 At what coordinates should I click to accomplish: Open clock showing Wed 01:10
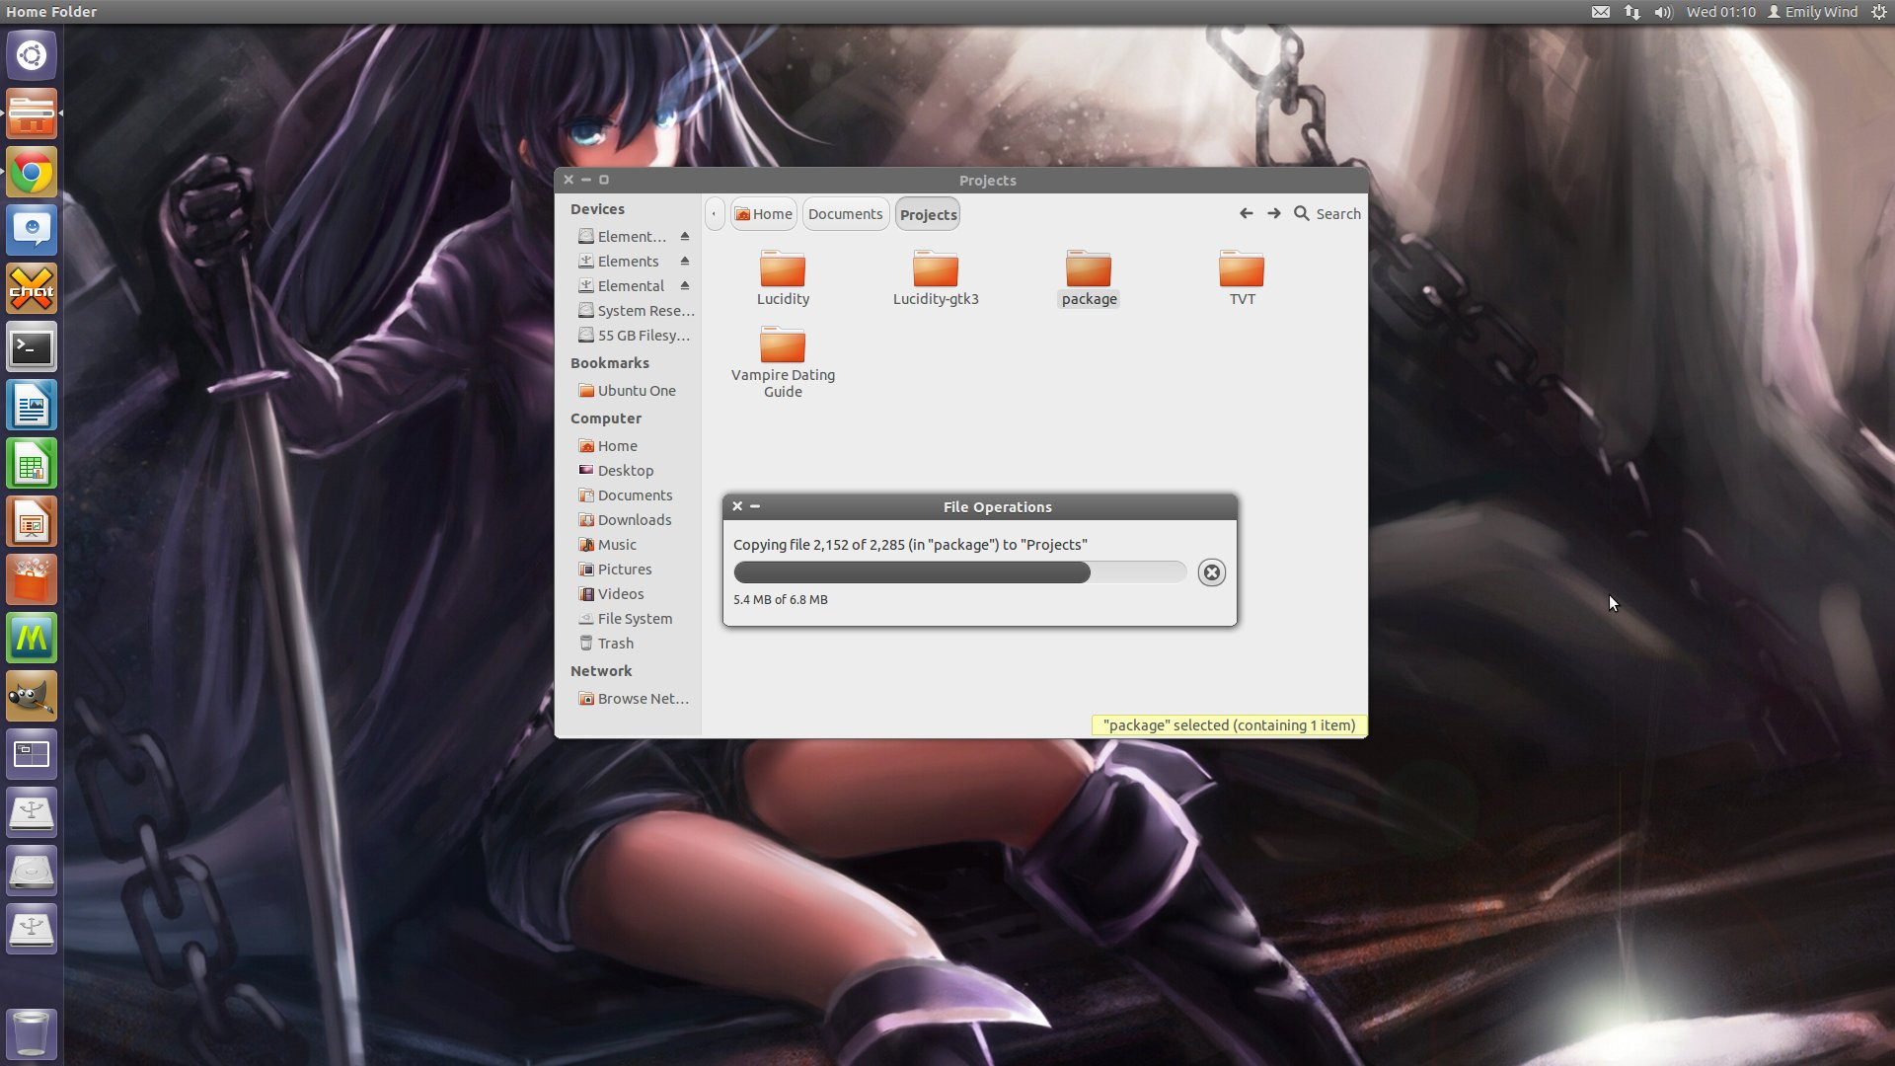tap(1720, 12)
